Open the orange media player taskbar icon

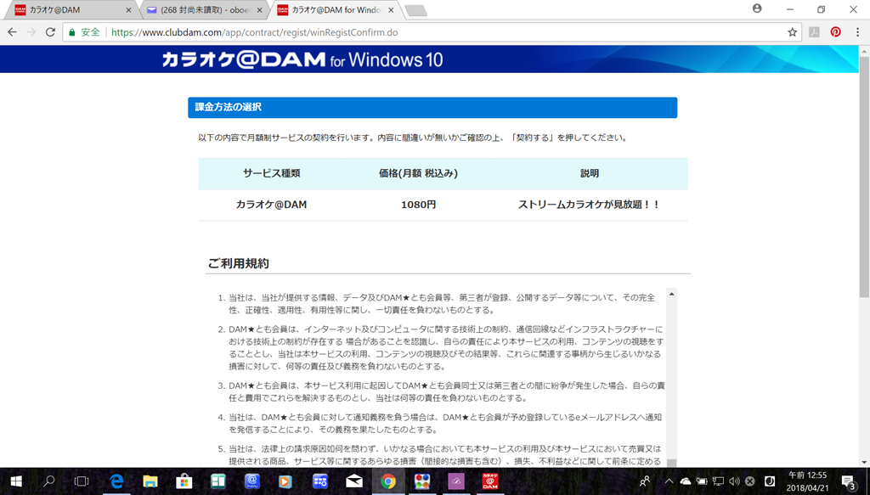pyautogui.click(x=285, y=481)
